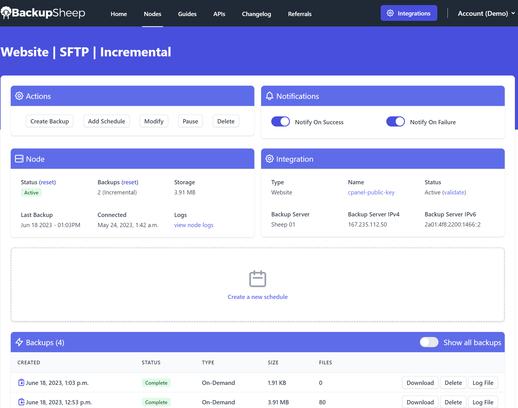Viewport: 518px width, 408px height.
Task: Pause the node with Pause button
Action: [x=190, y=121]
